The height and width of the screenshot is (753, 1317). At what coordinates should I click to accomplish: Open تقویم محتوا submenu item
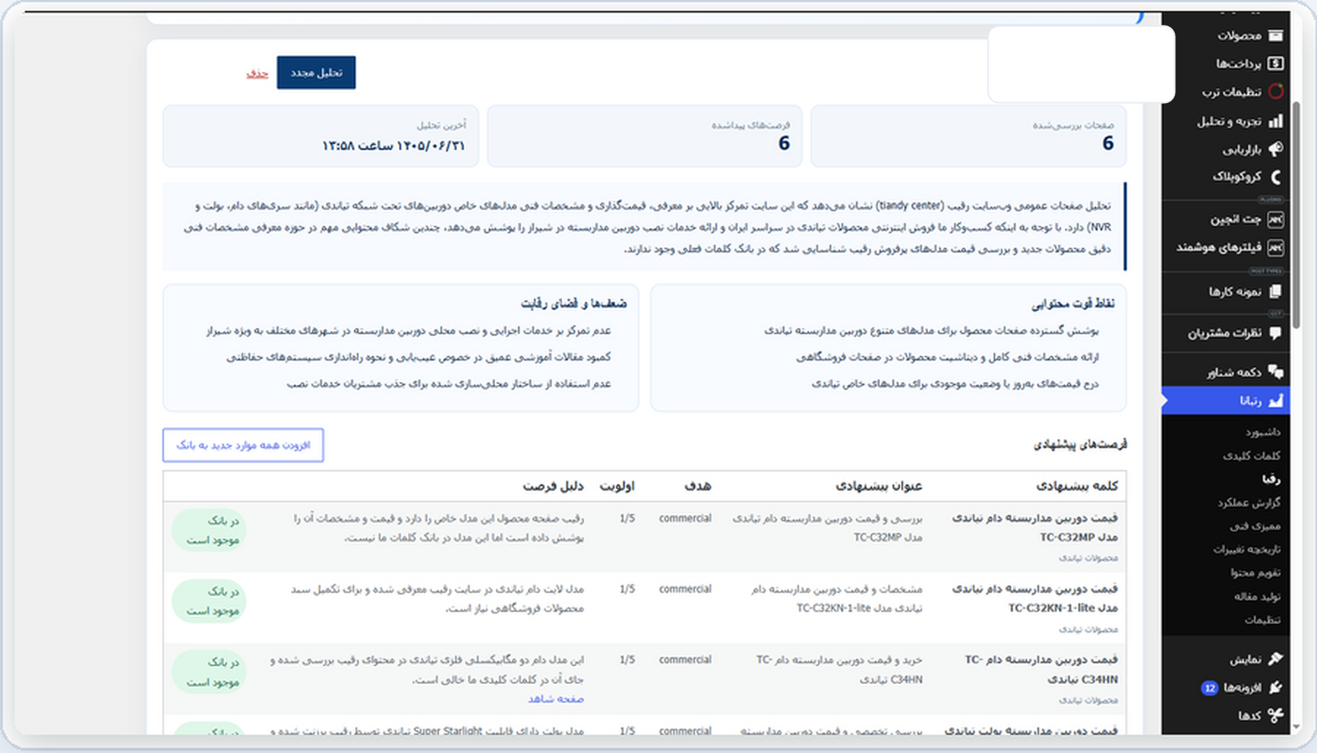click(x=1256, y=572)
